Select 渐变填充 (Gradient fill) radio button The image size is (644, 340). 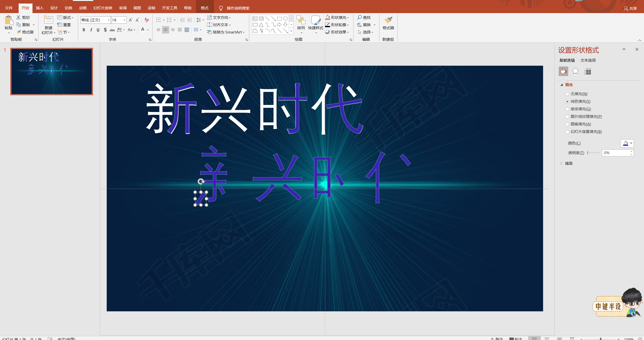(567, 109)
